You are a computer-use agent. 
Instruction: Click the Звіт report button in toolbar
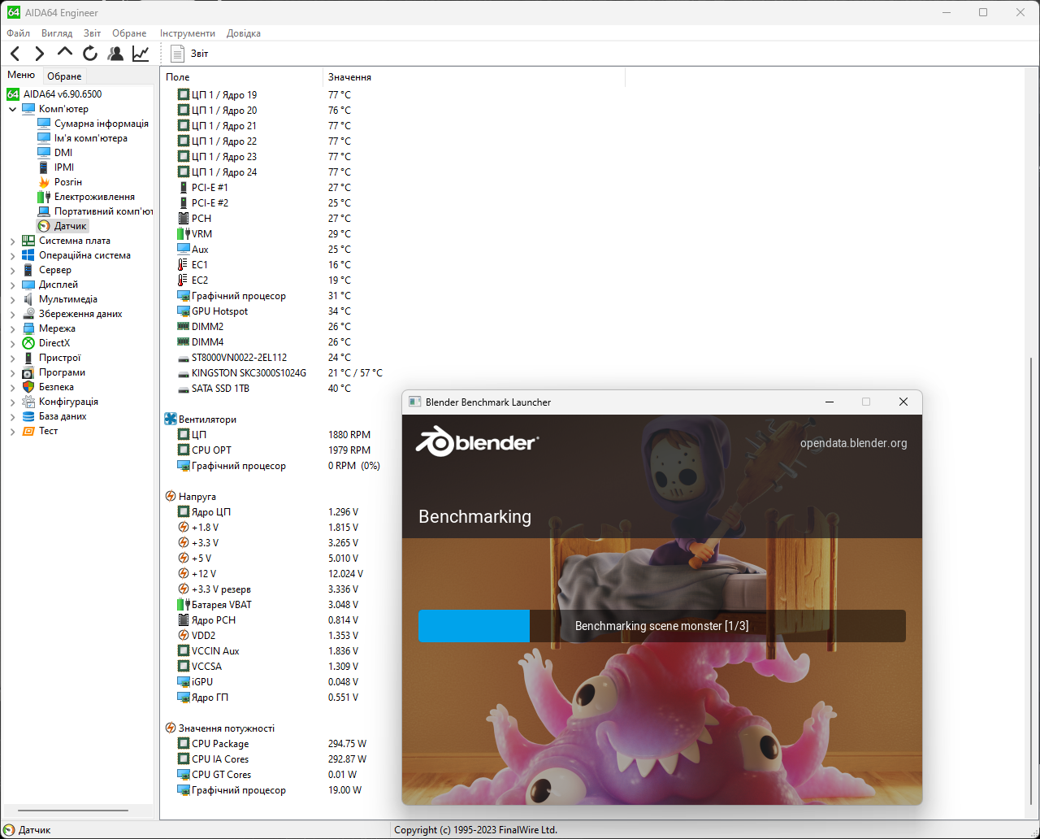coord(189,54)
